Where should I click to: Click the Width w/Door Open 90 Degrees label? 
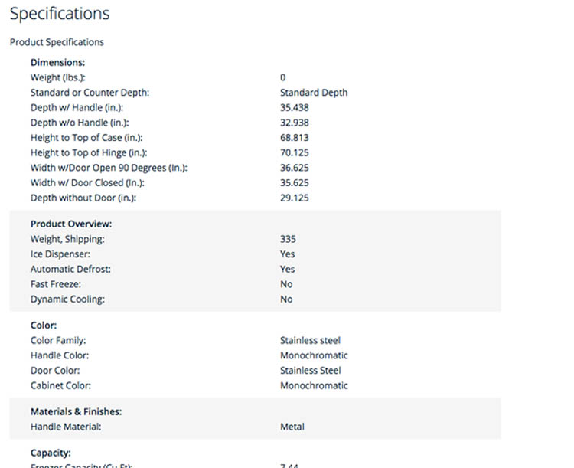[109, 168]
